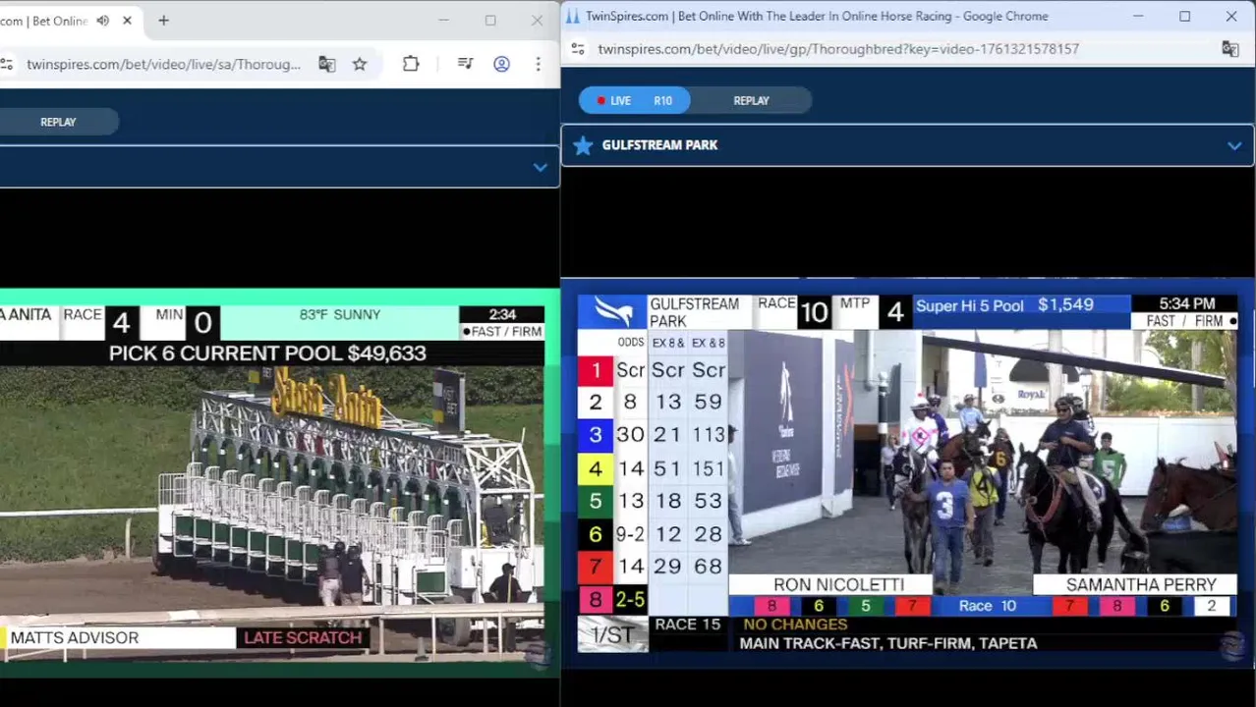
Task: Click the 1/ST logo in Gulfstream feed
Action: point(612,634)
